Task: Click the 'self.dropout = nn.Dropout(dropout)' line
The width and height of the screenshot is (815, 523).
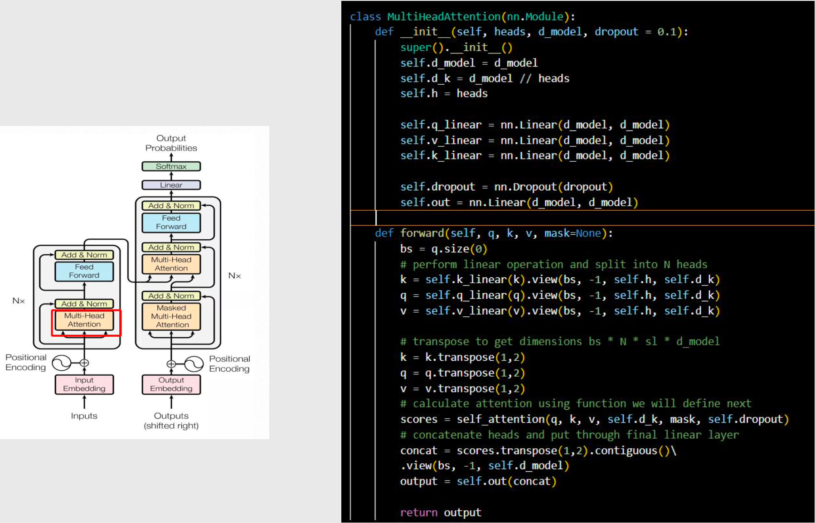Action: click(x=507, y=187)
